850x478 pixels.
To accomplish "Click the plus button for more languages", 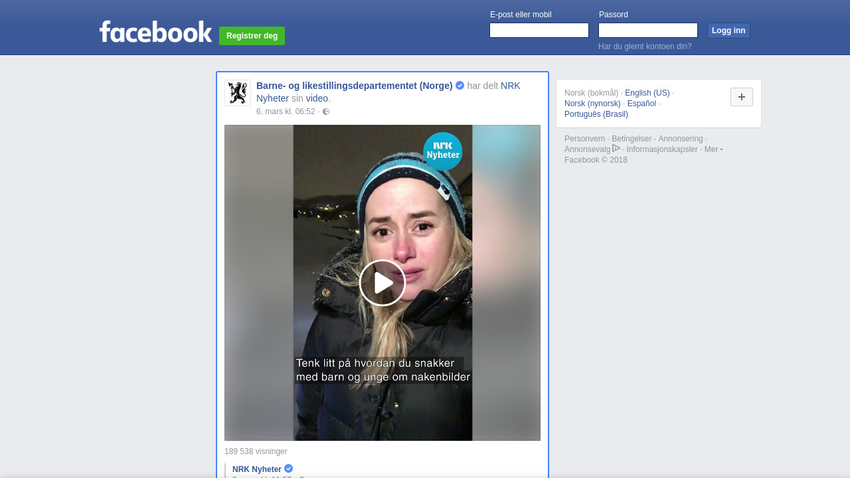I will coord(742,97).
